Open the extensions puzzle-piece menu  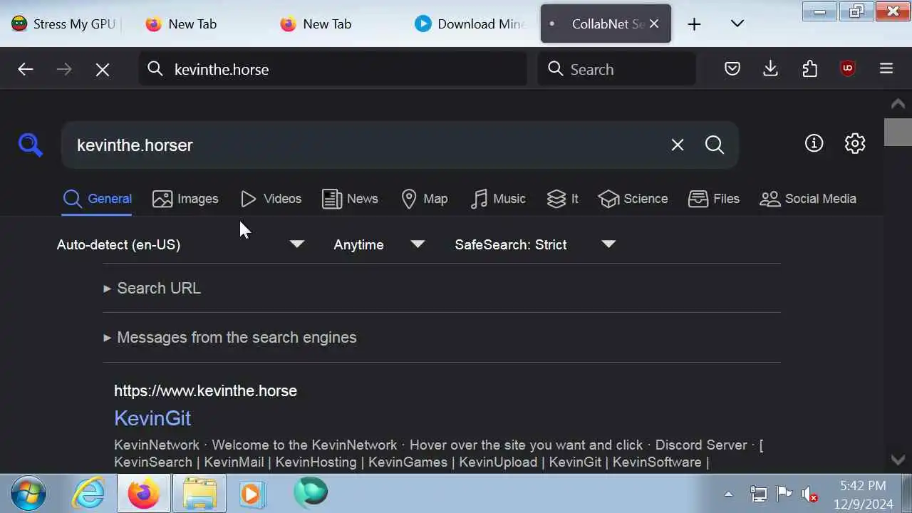click(x=809, y=68)
